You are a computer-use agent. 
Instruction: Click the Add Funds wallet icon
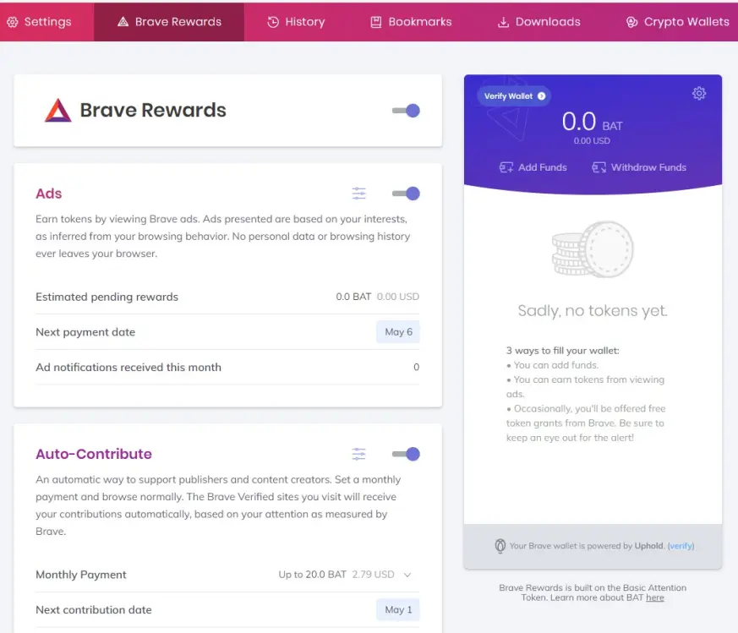506,167
